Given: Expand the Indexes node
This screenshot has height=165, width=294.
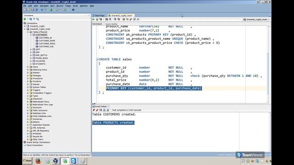Looking at the screenshot, I should (28, 72).
